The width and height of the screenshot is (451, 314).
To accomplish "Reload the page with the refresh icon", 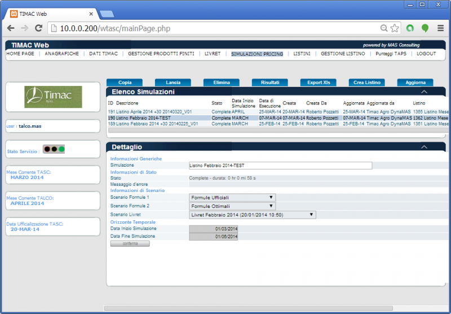I will tap(38, 28).
